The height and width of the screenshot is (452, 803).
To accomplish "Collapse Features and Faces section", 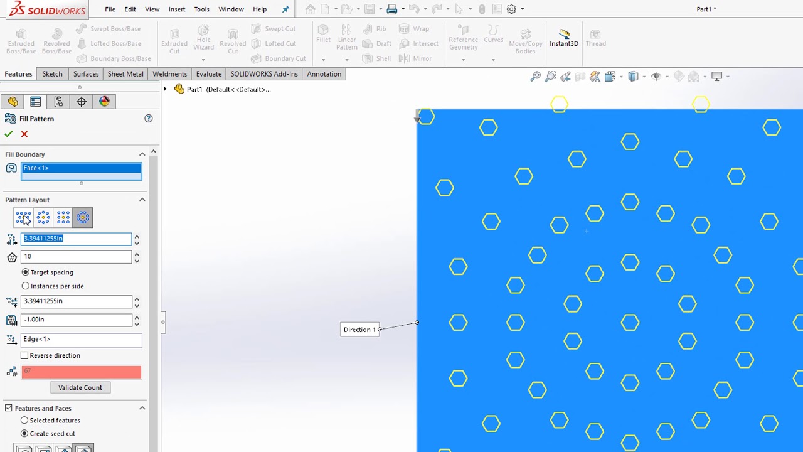I will coord(142,409).
